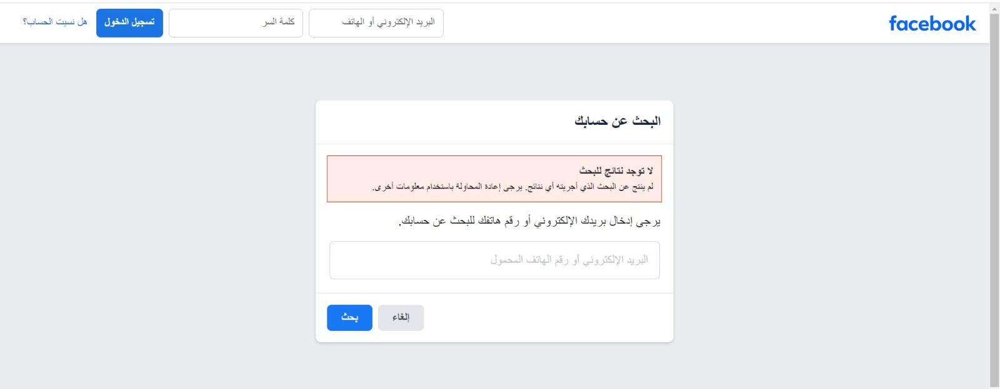
Task: Focus the header email or phone field
Action: [x=376, y=23]
